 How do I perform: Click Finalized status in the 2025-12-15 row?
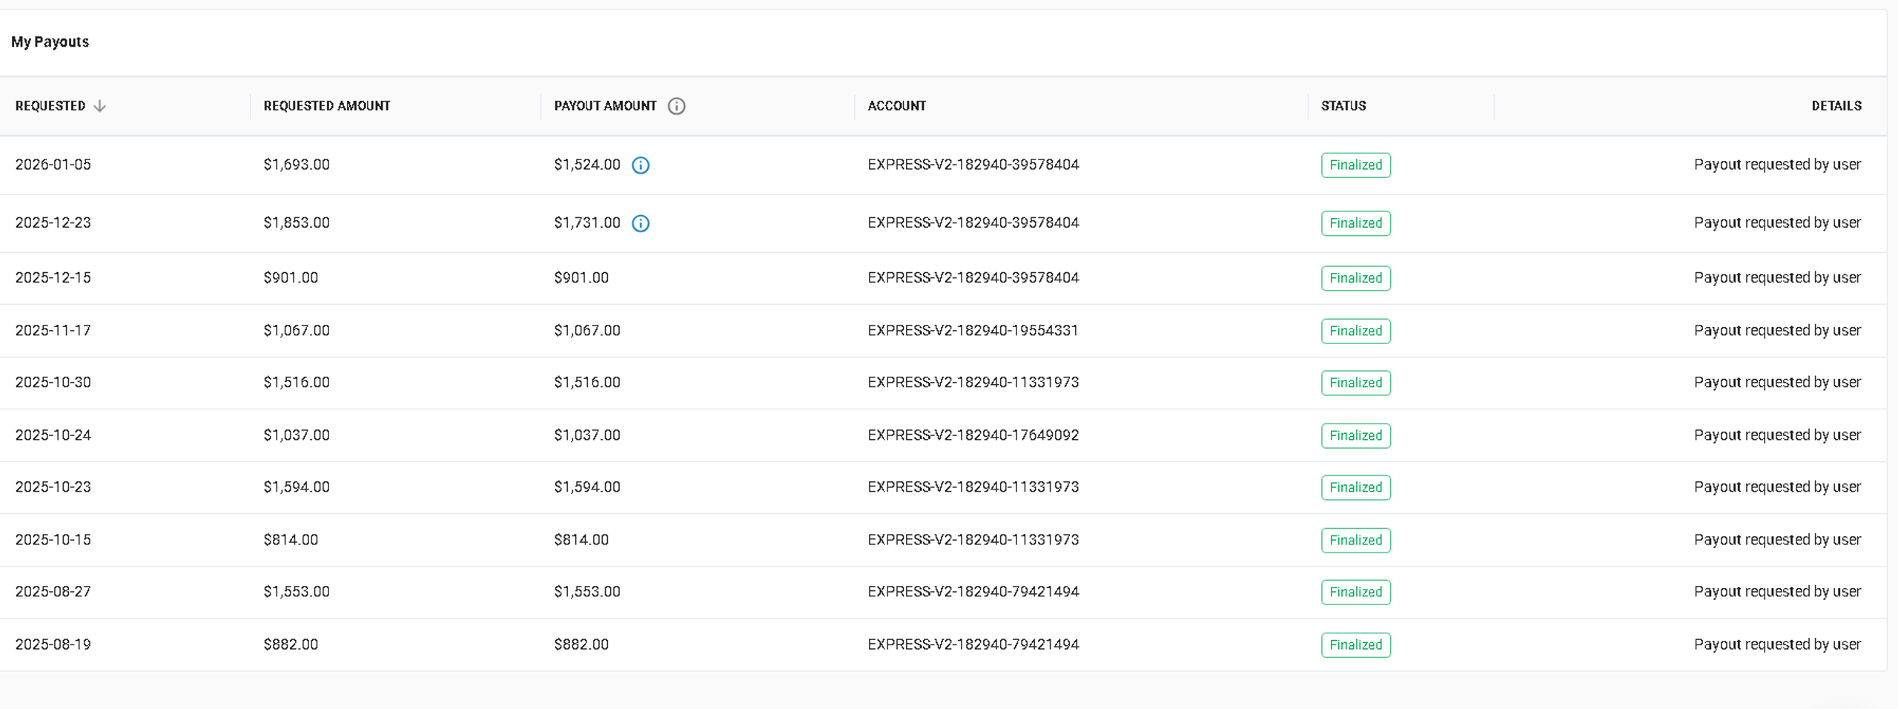tap(1356, 278)
